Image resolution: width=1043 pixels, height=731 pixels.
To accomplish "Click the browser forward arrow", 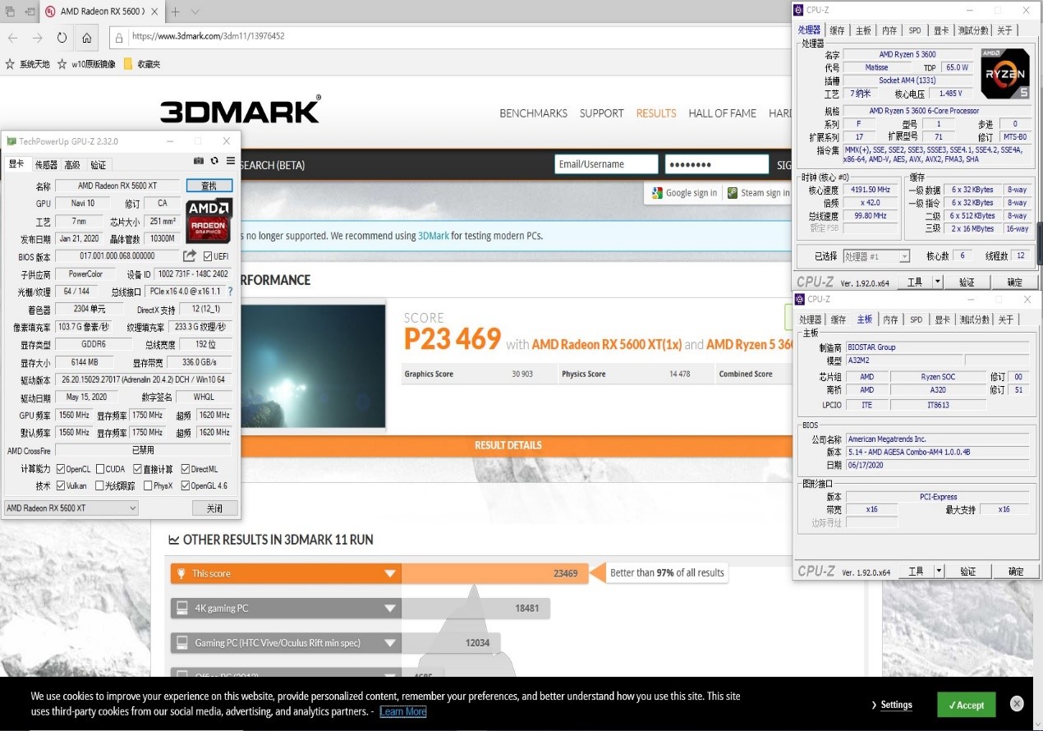I will pos(37,38).
